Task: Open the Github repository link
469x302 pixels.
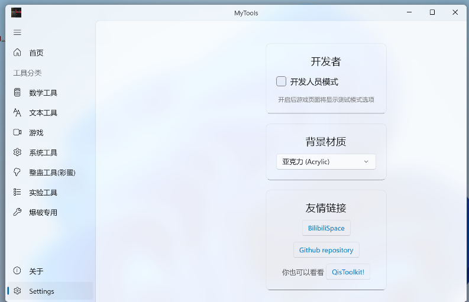Action: pos(326,250)
